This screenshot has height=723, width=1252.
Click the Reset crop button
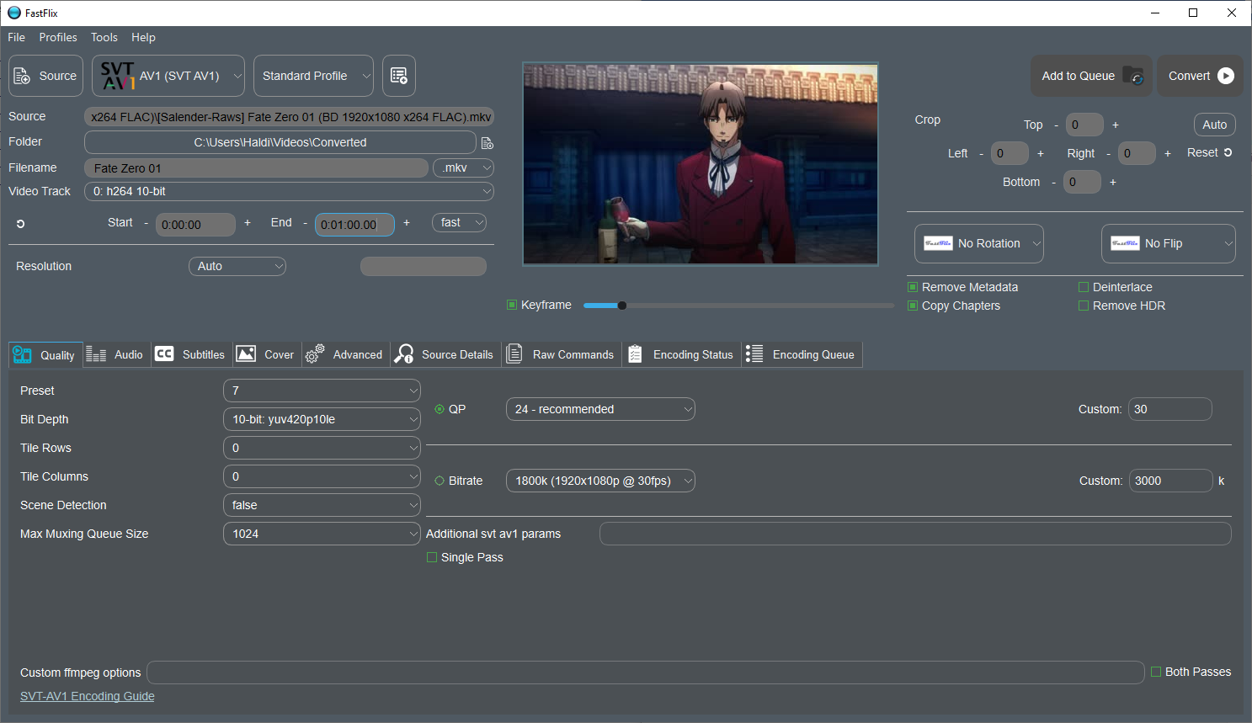pyautogui.click(x=1210, y=152)
